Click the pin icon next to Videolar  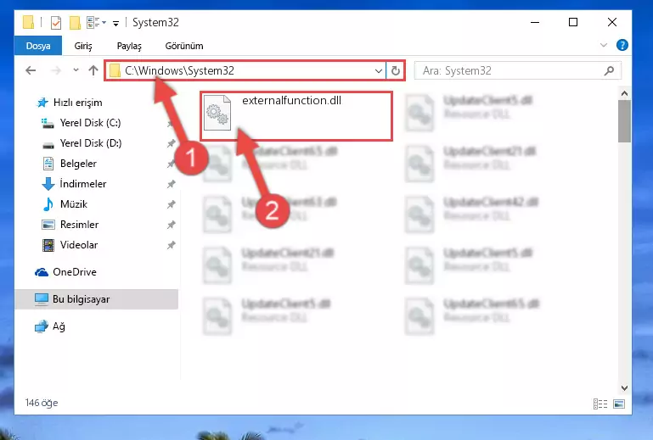click(x=172, y=245)
